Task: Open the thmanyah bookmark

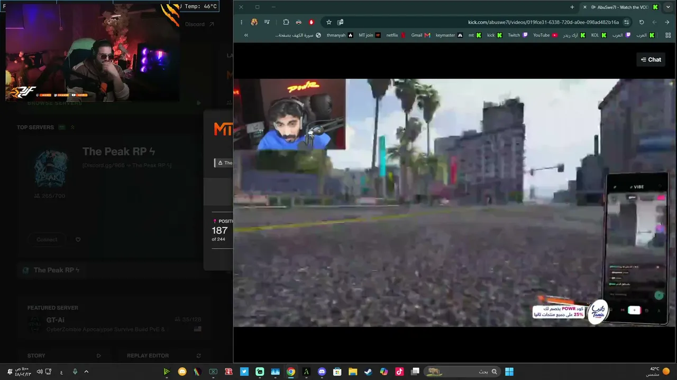Action: click(x=340, y=35)
